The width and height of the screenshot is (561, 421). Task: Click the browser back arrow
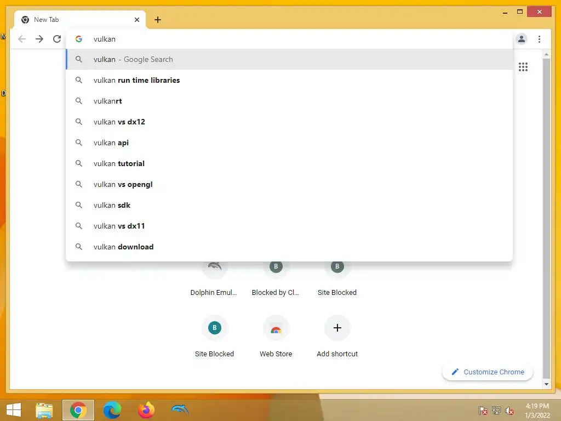pos(22,39)
